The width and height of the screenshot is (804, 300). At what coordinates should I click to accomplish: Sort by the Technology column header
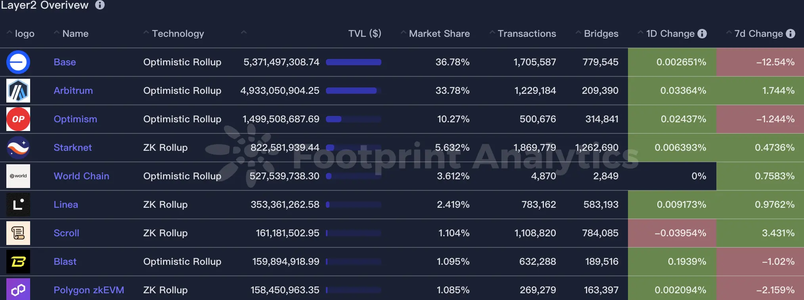tap(178, 34)
